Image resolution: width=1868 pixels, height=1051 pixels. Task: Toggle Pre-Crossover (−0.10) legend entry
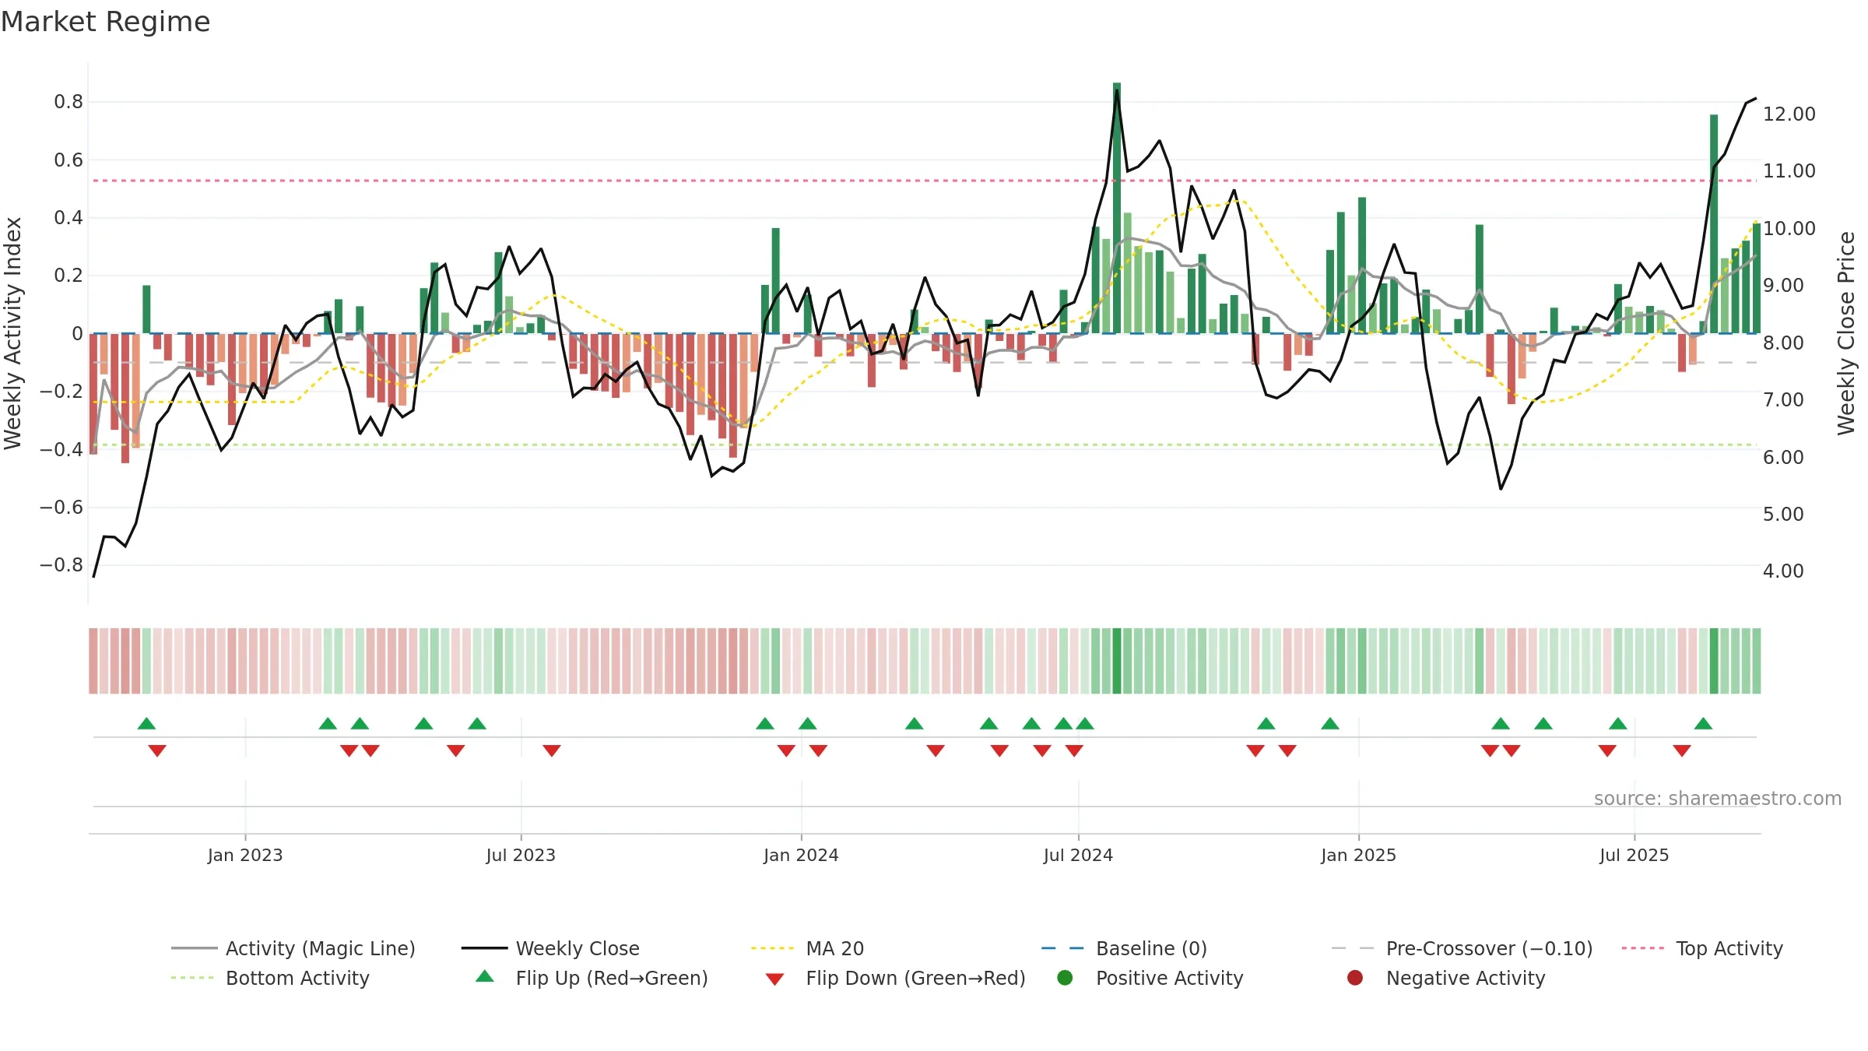[1462, 948]
